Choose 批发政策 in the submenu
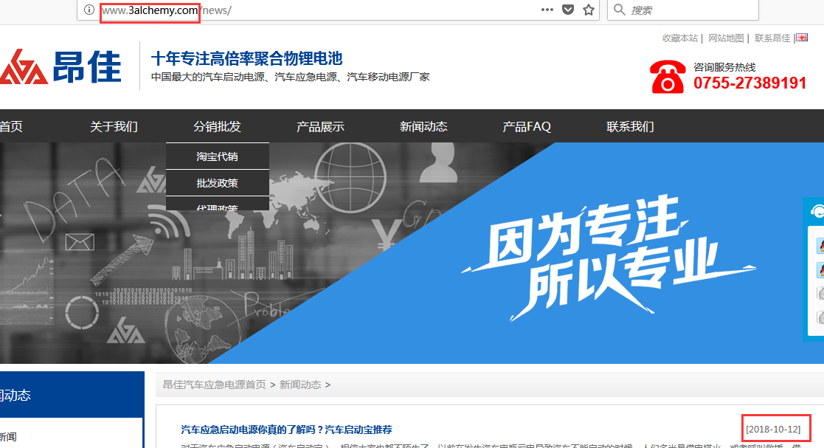This screenshot has width=824, height=448. (217, 183)
